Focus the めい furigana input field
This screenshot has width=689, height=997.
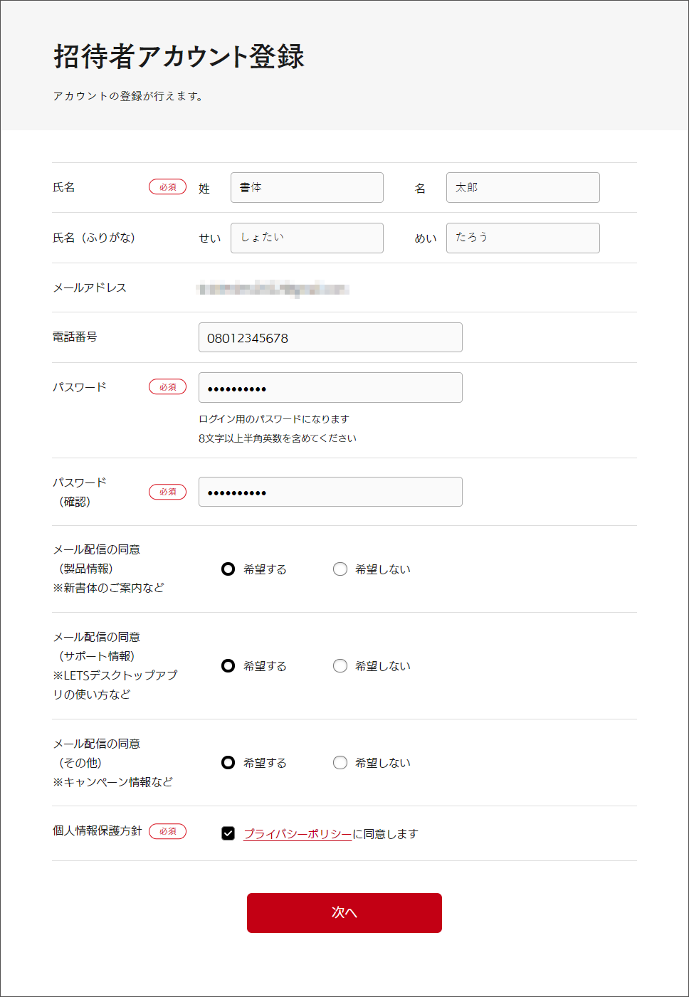click(522, 238)
